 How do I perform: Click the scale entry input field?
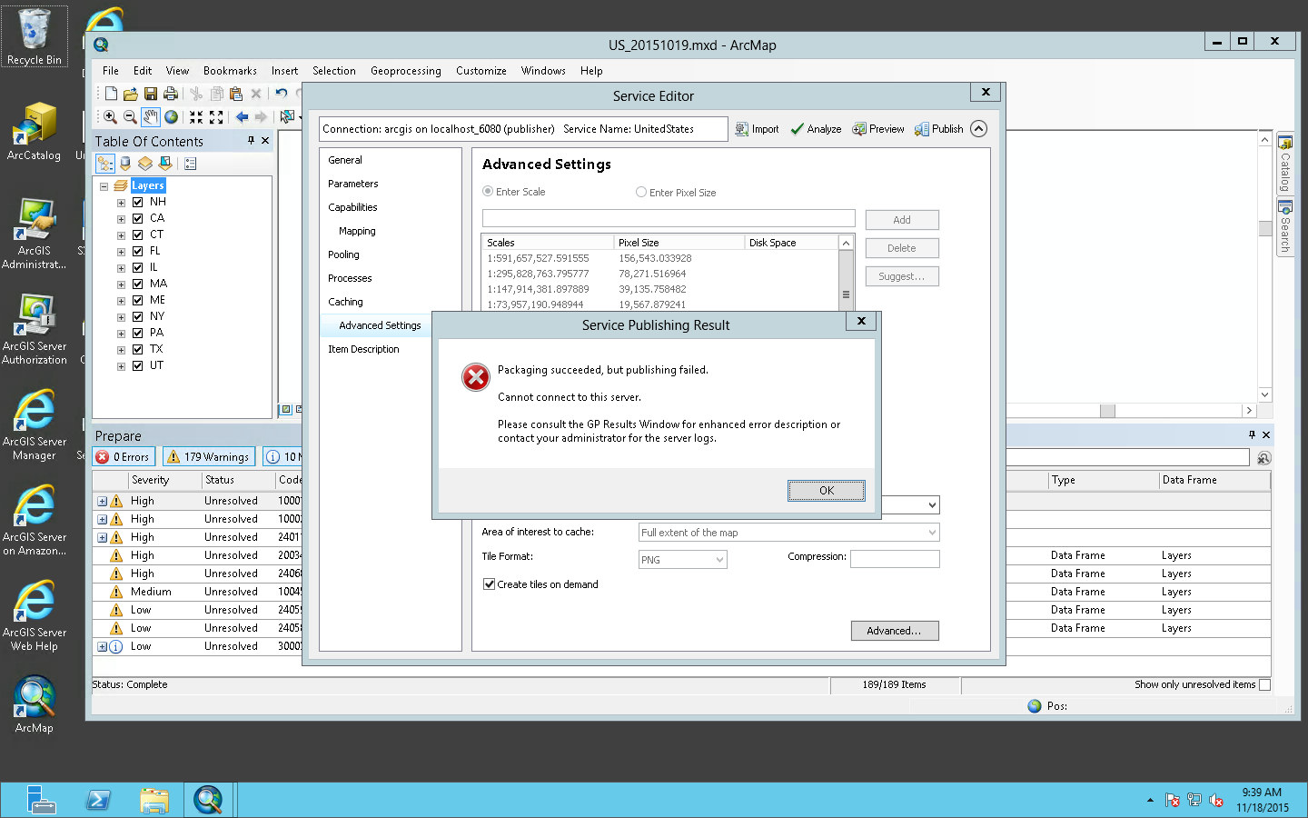pos(669,218)
